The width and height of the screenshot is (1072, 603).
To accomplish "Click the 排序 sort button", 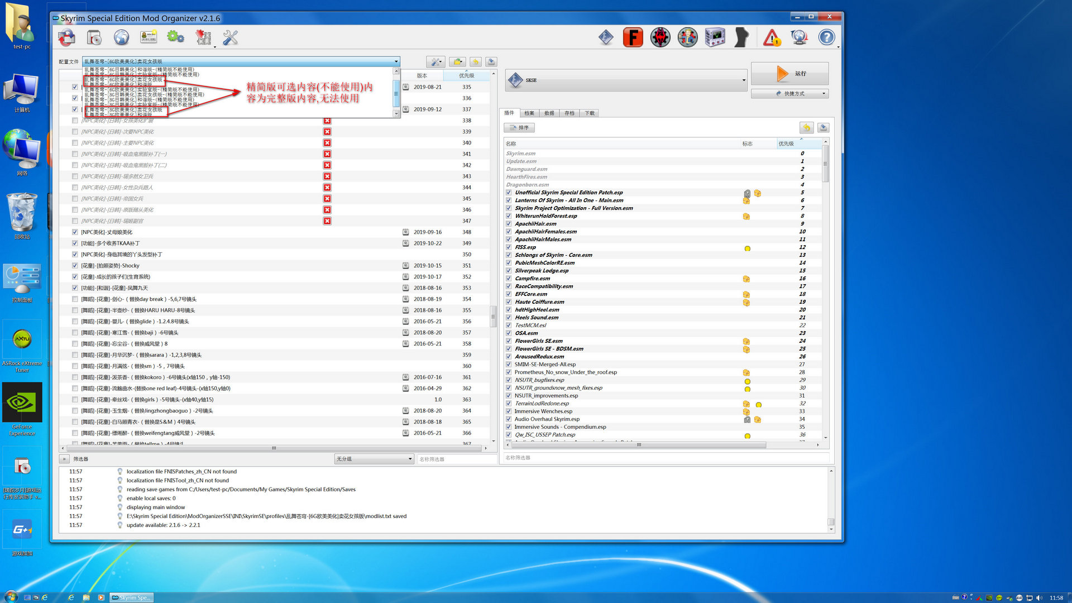I will [x=519, y=128].
